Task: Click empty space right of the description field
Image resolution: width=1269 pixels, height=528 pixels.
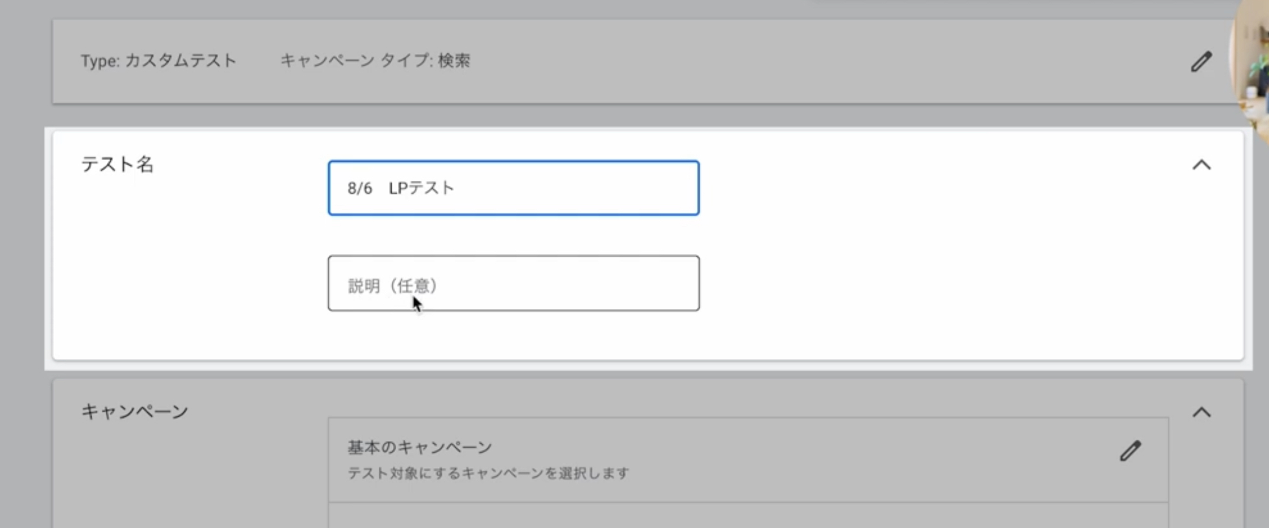Action: (x=908, y=284)
